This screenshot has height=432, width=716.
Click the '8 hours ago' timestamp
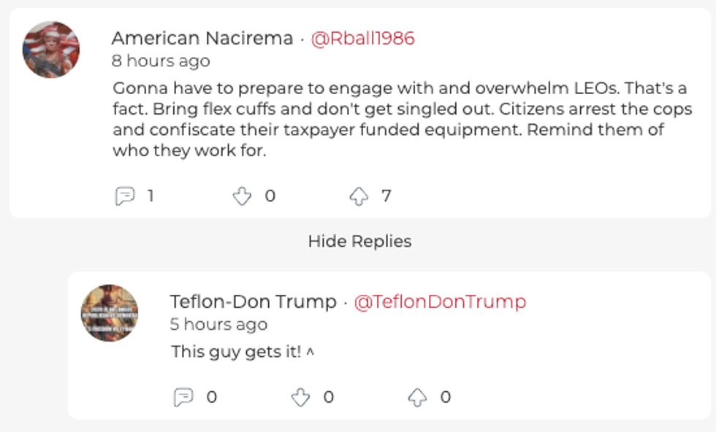161,61
